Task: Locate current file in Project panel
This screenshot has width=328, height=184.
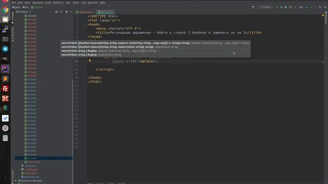Action: coord(56,12)
